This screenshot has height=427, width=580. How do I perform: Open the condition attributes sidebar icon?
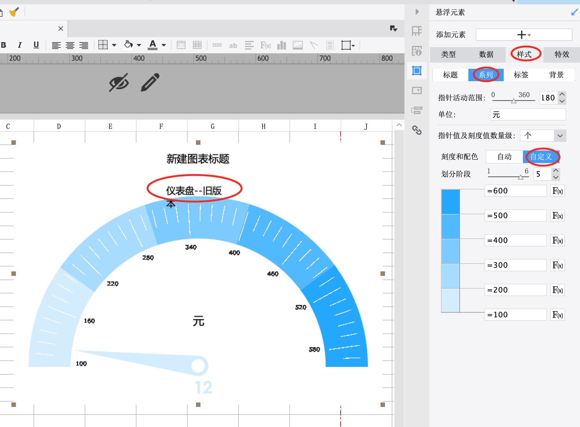(x=417, y=110)
